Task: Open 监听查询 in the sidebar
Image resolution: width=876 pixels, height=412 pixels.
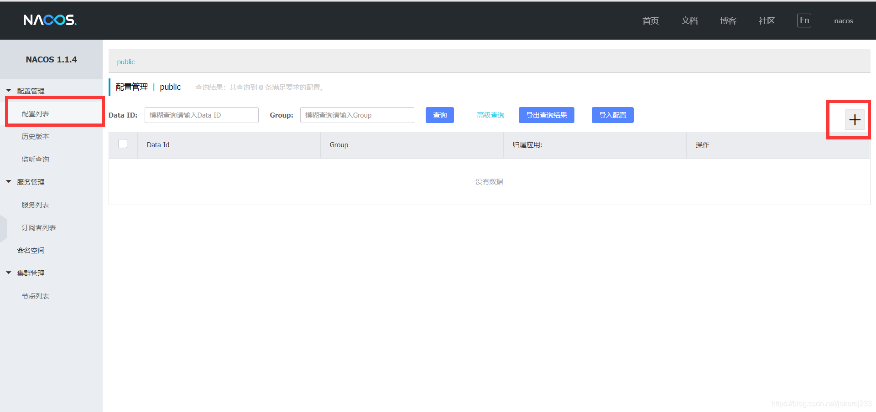Action: 35,159
